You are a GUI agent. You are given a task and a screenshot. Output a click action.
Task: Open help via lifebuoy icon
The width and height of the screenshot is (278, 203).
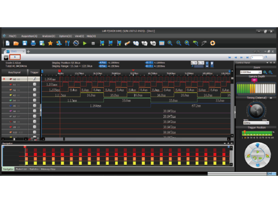(212, 43)
